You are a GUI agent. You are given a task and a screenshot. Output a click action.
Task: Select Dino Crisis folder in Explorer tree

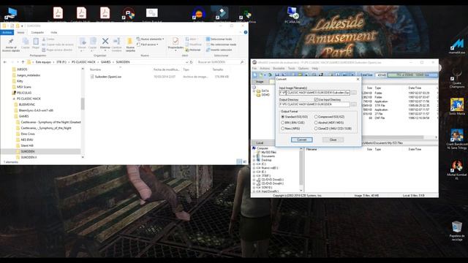click(x=28, y=134)
